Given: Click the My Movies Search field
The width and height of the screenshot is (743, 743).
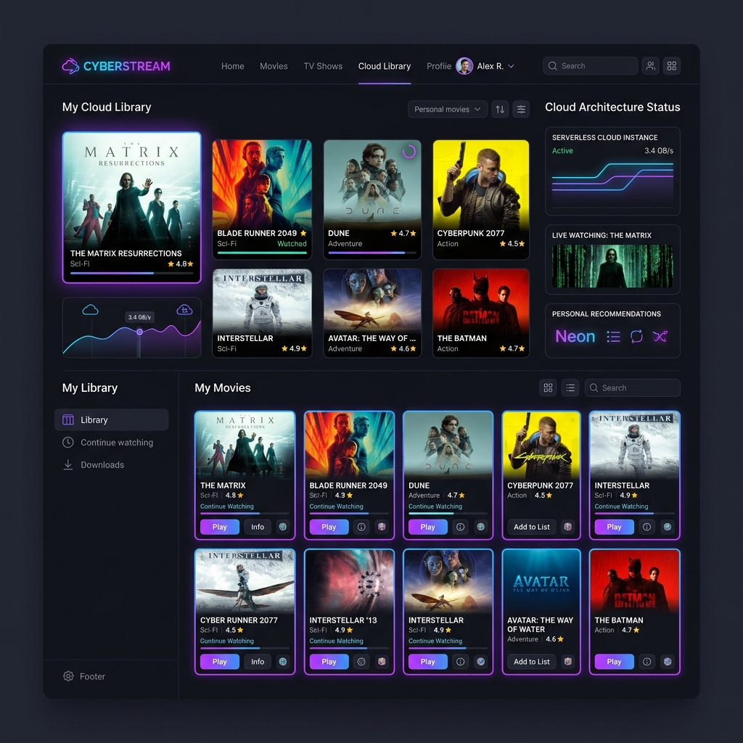Looking at the screenshot, I should 633,387.
